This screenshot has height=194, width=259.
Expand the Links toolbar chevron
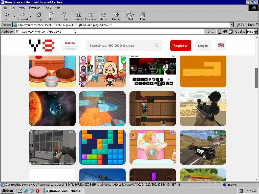pos(257,24)
